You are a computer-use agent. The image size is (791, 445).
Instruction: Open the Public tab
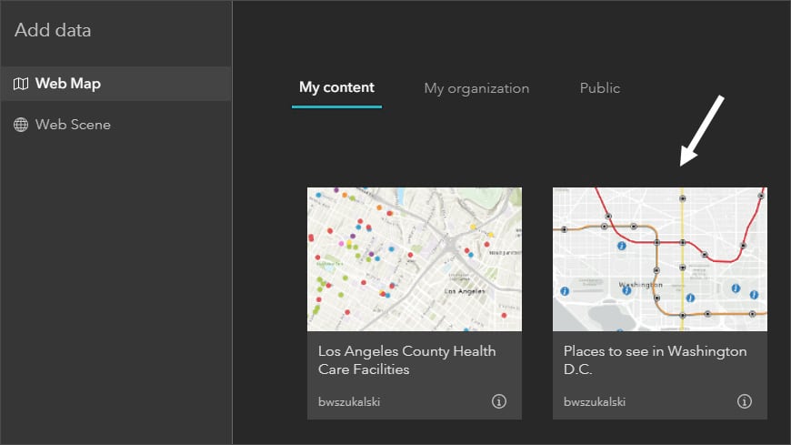tap(600, 88)
